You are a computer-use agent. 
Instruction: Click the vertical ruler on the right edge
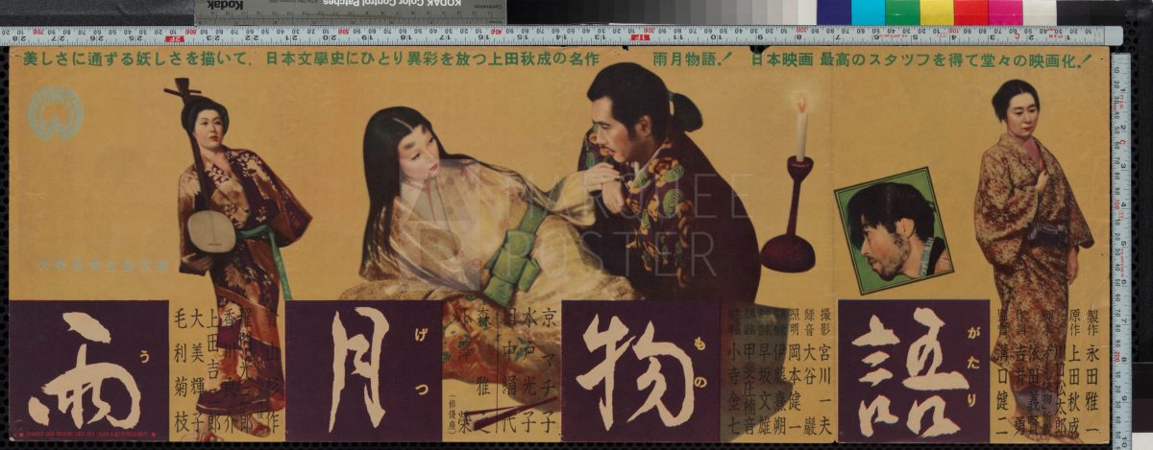pos(1120,240)
